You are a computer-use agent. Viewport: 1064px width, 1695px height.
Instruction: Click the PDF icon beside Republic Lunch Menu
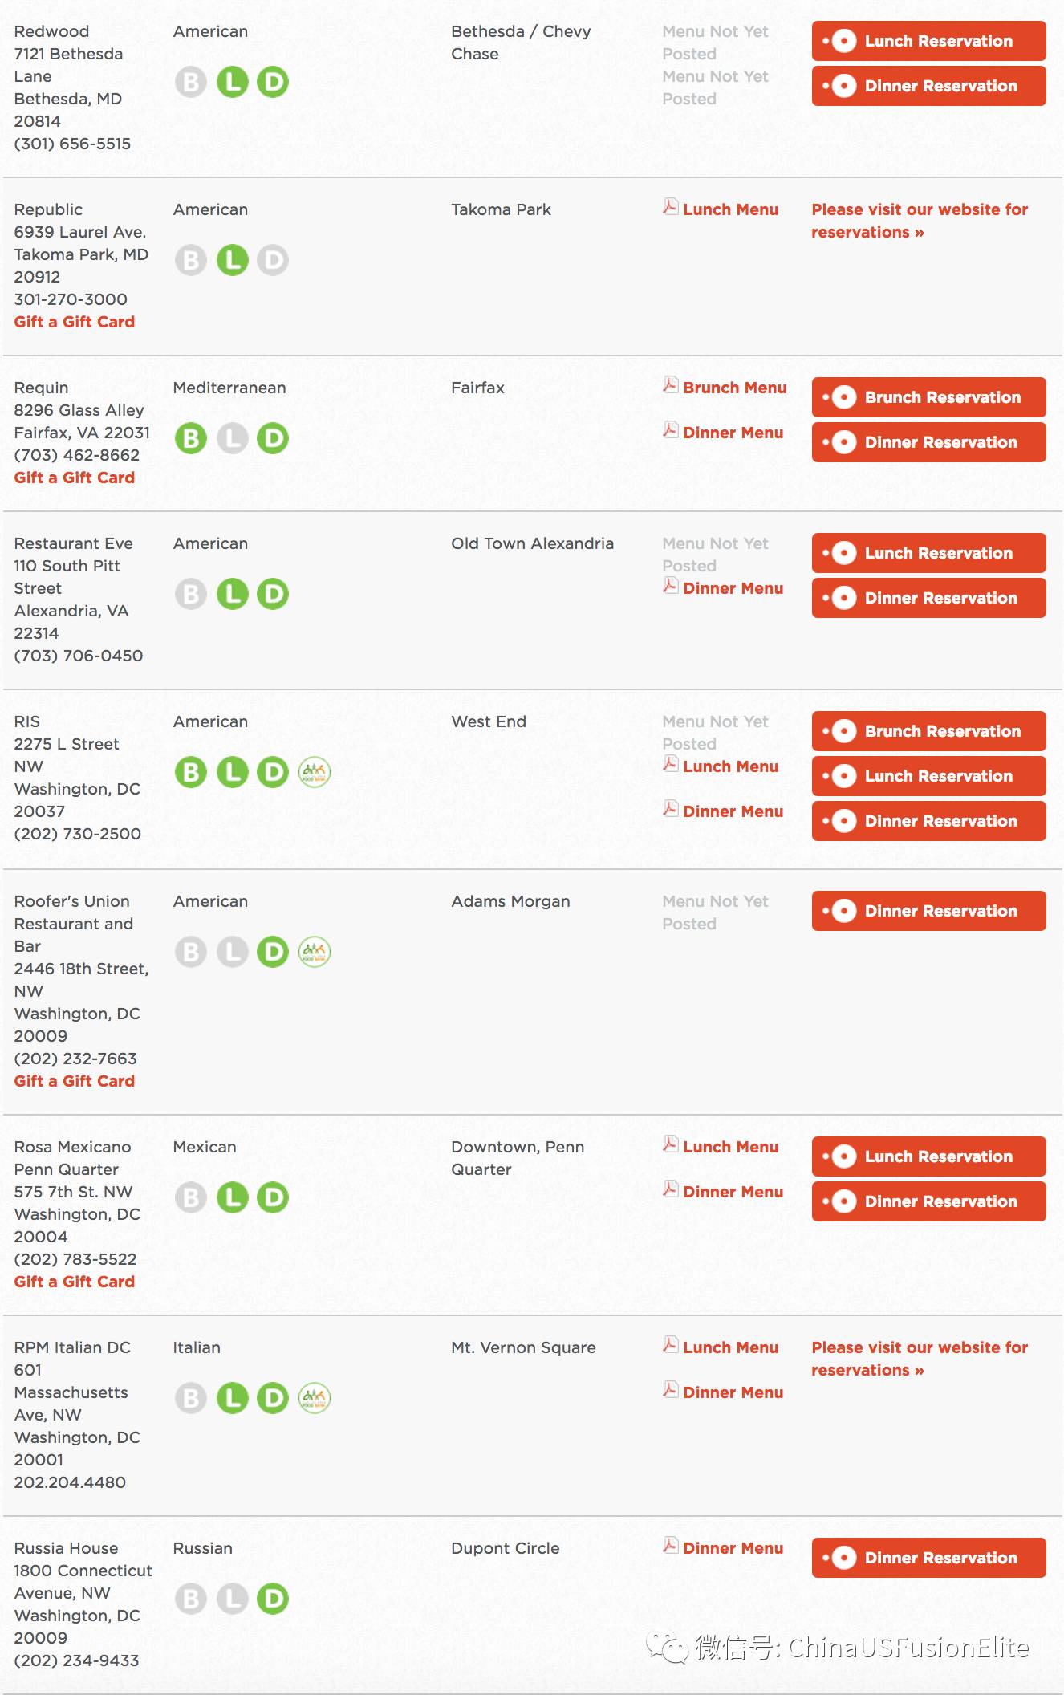pyautogui.click(x=670, y=207)
